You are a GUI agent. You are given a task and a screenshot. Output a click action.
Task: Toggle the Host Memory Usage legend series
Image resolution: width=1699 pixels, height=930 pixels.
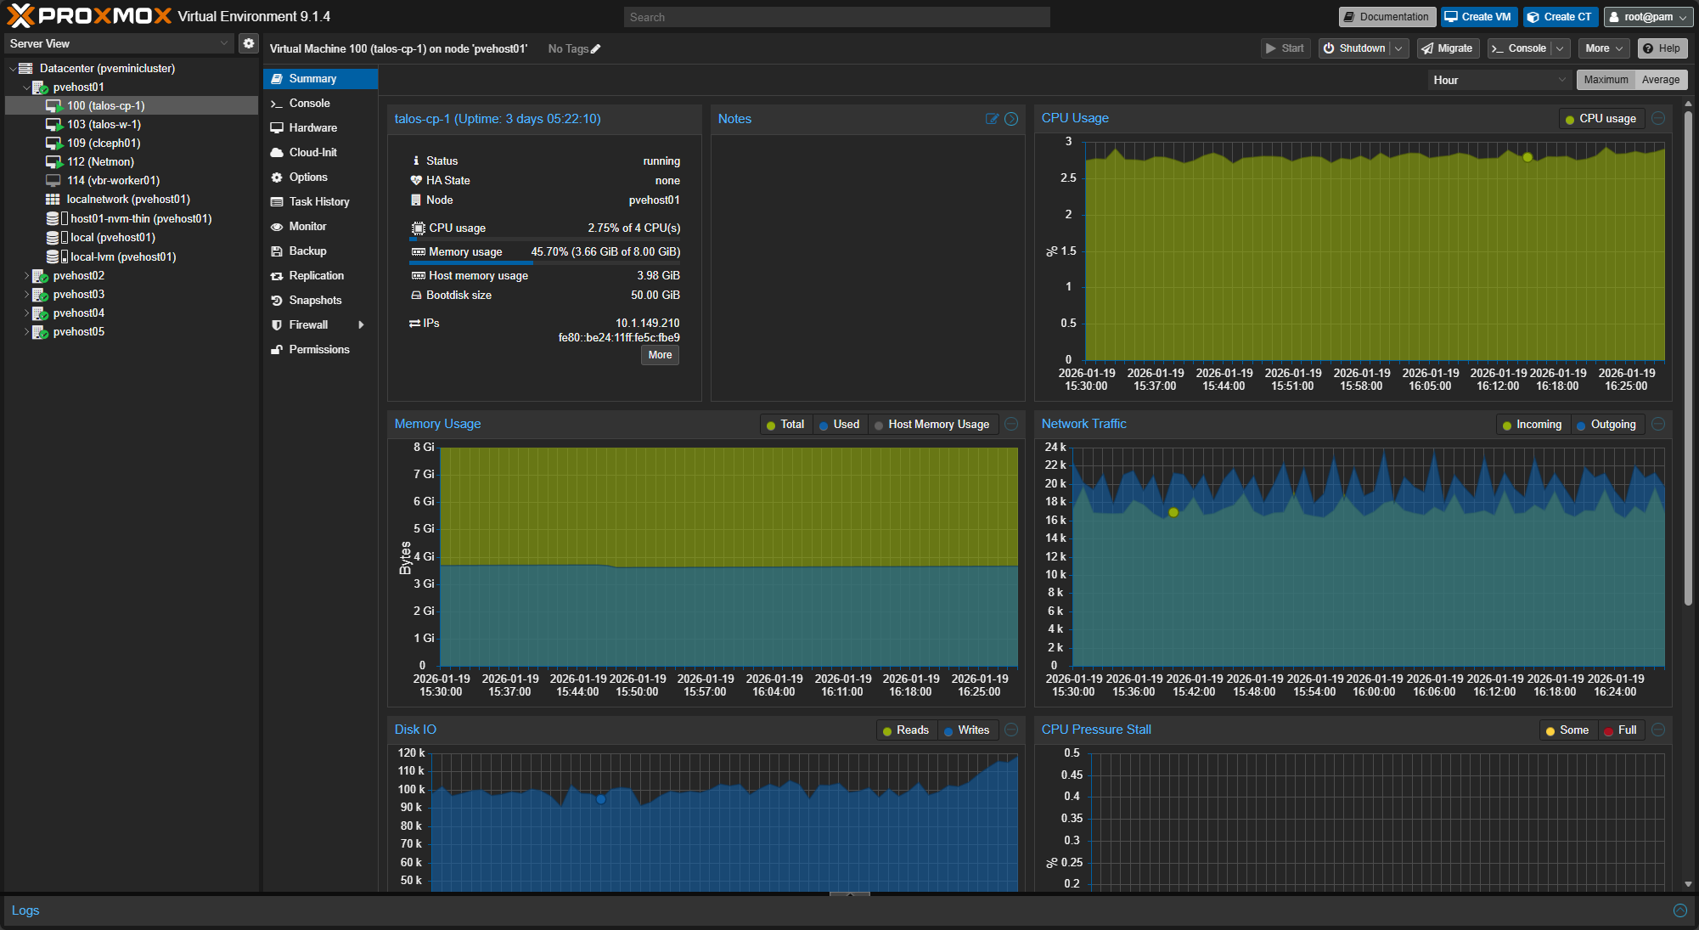click(x=932, y=425)
